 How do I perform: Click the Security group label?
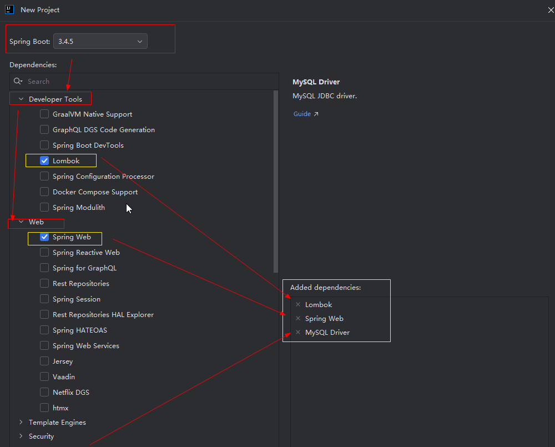tap(42, 436)
